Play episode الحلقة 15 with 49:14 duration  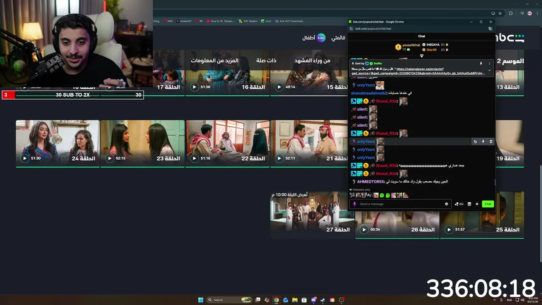click(279, 87)
